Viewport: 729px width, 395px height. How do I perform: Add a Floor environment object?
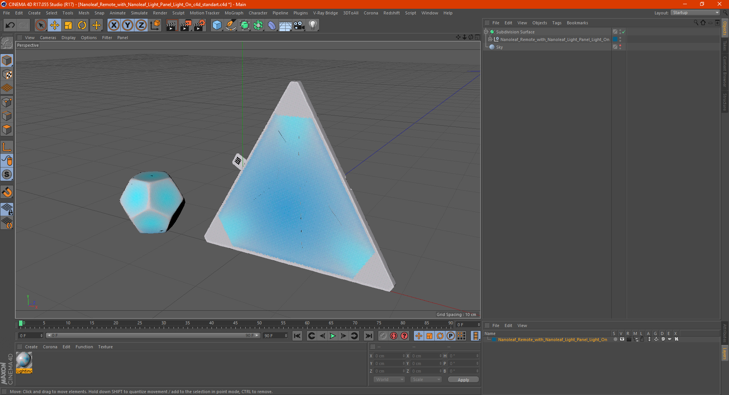(x=286, y=25)
